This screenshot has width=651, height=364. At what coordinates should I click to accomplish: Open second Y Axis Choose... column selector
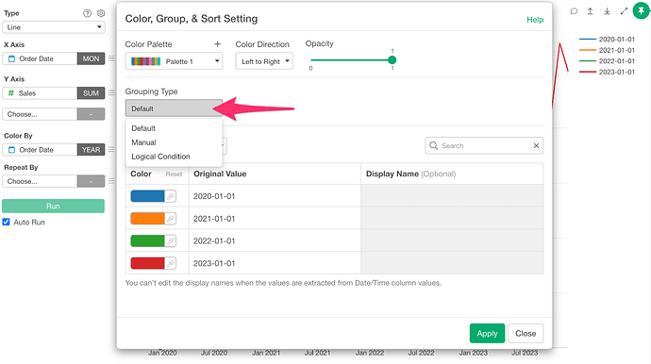(40, 114)
